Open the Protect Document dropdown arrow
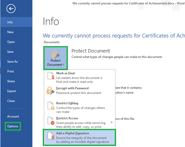The height and width of the screenshot is (147, 185). click(x=63, y=65)
